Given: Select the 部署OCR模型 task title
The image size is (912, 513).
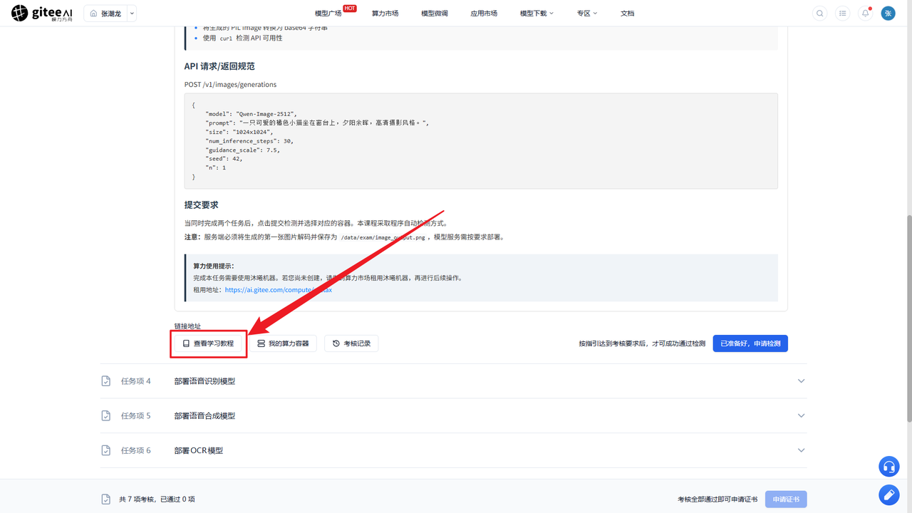Looking at the screenshot, I should click(199, 450).
